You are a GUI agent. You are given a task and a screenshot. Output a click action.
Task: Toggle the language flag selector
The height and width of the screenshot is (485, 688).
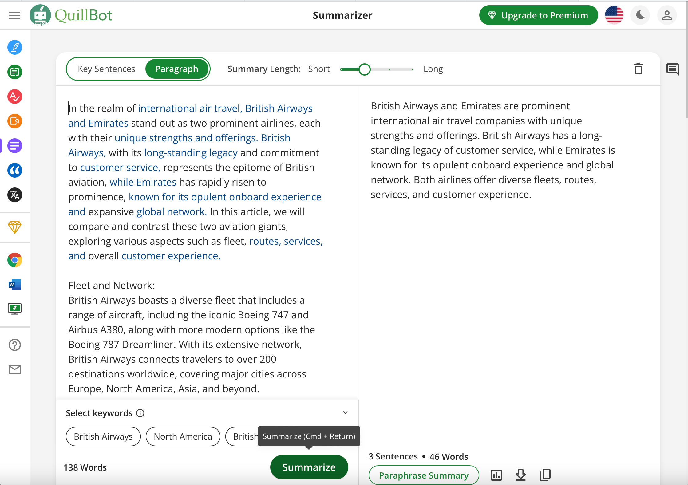615,15
